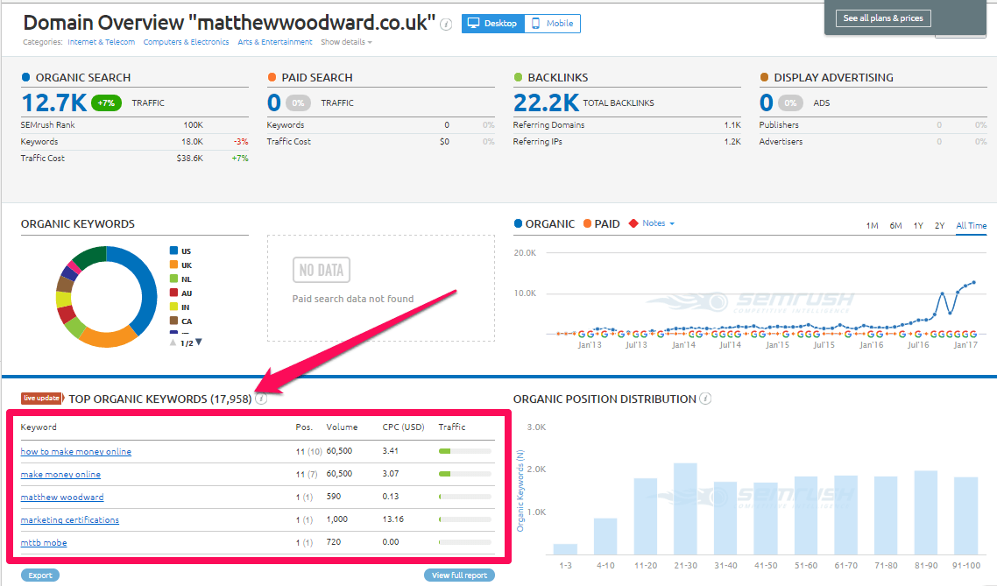Click the SEMrush Rank row label

pyautogui.click(x=47, y=125)
